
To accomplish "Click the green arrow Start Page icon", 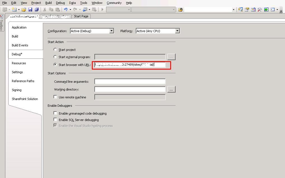I will pos(266,10).
